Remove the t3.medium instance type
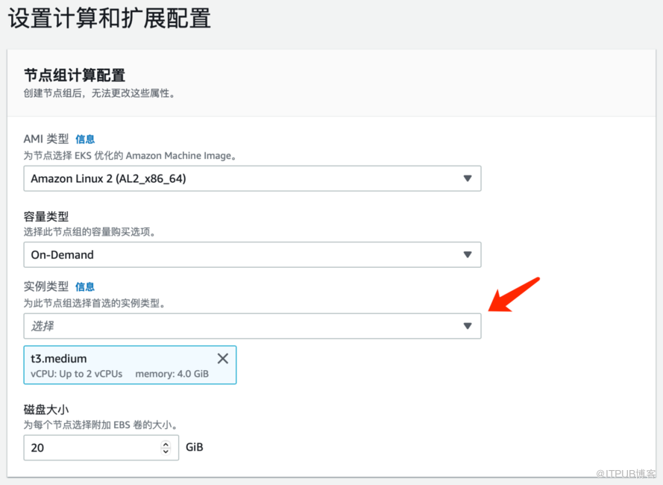The height and width of the screenshot is (485, 663). [x=222, y=359]
